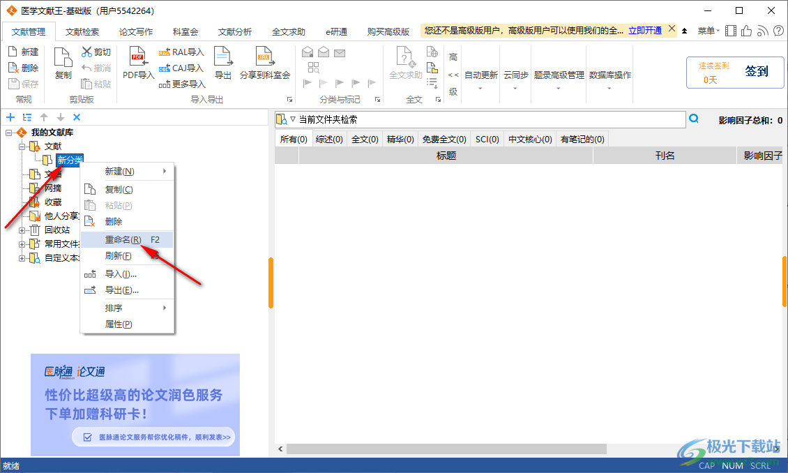Click the 删除 icon in the 常规 ribbon group
This screenshot has height=473, width=788.
13,68
